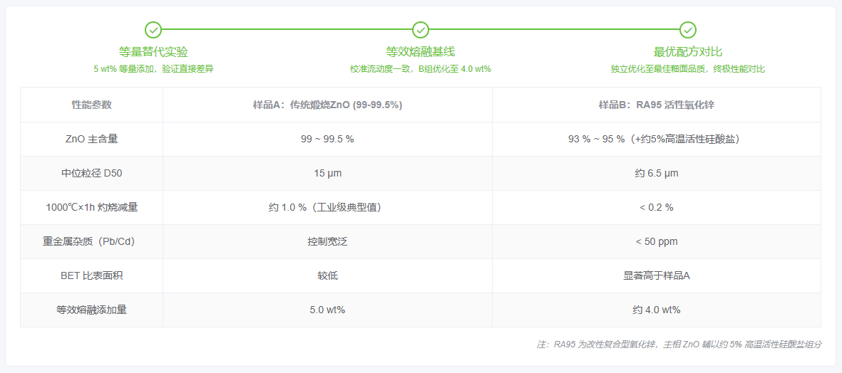Click the checkmark icon above 最优配方对比
The height and width of the screenshot is (373, 842).
click(688, 29)
